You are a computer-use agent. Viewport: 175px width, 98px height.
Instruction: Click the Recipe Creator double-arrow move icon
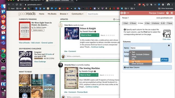coord(128,13)
